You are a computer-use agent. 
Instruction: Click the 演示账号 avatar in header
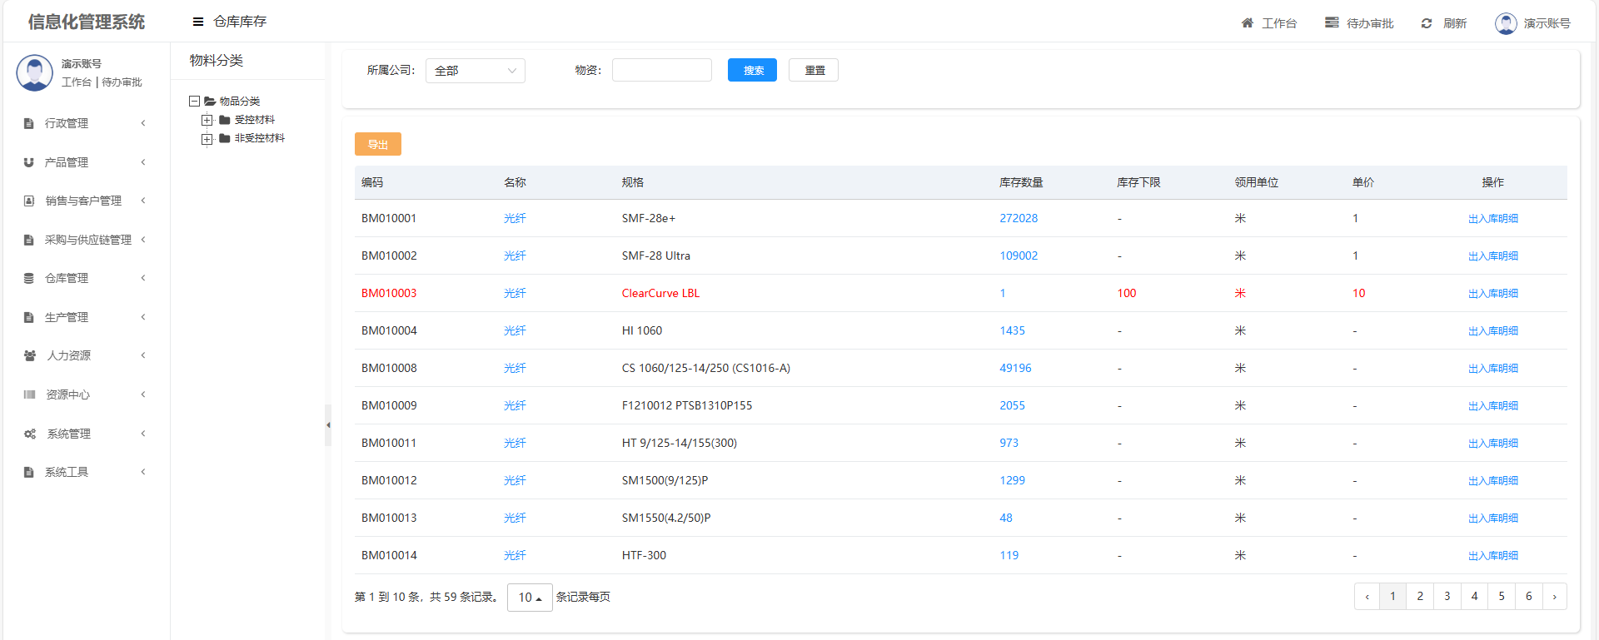(1506, 23)
